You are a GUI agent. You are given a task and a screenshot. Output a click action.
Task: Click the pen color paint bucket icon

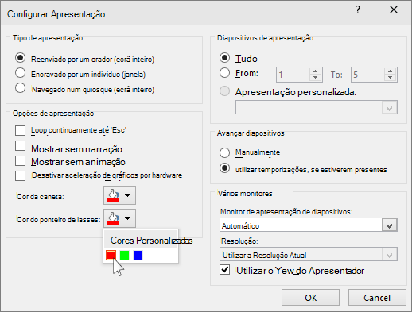(113, 195)
